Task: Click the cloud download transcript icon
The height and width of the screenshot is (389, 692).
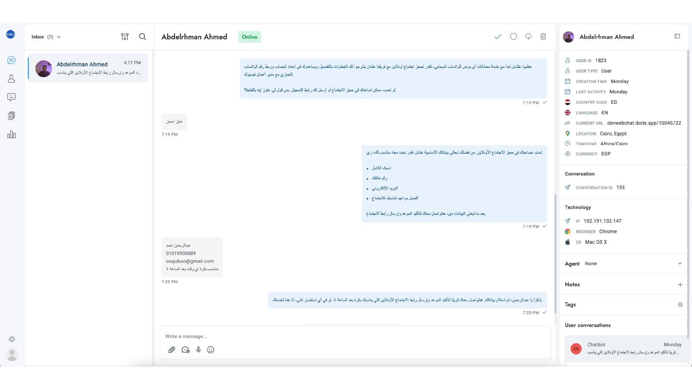Action: tap(528, 37)
